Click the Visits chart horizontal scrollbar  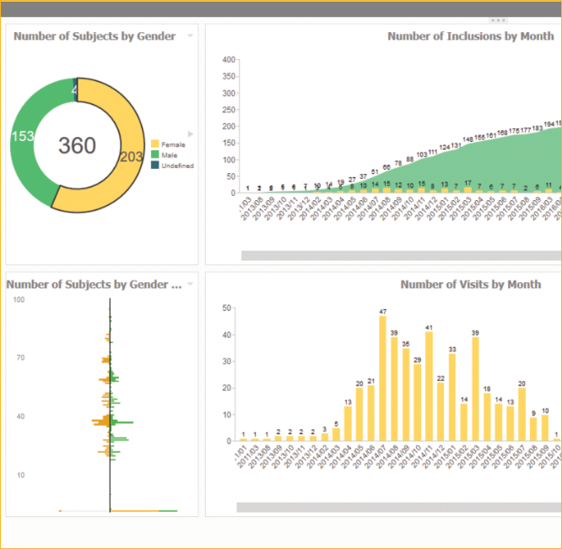point(398,507)
